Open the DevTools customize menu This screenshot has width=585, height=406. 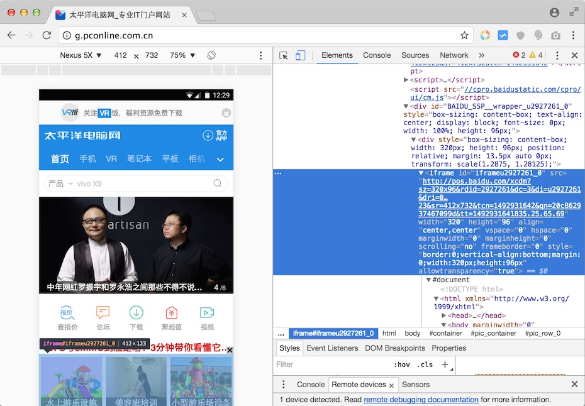(x=557, y=55)
